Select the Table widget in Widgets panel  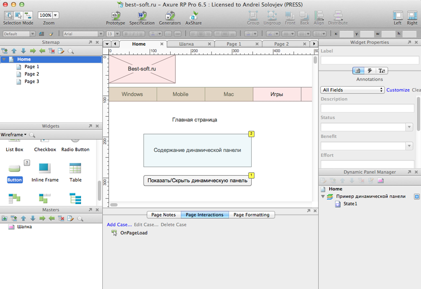click(x=75, y=169)
